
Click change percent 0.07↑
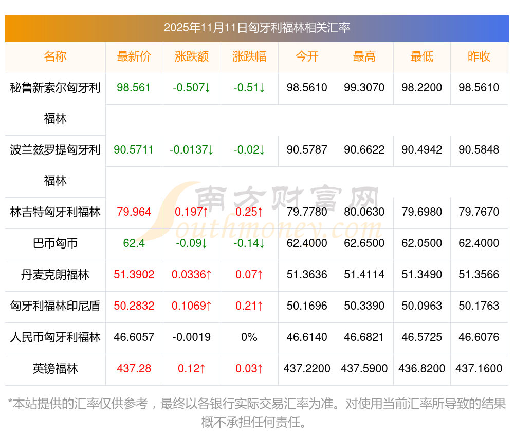coord(249,275)
